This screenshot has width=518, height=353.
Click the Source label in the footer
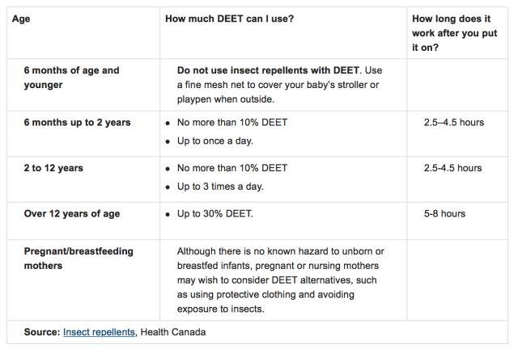pos(42,332)
